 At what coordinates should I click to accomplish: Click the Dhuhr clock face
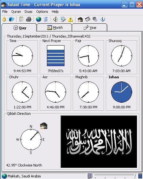tap(22, 92)
